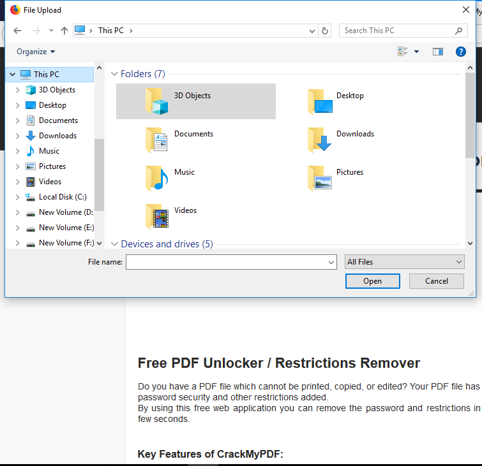
Task: Click the Cancel button
Action: tap(436, 281)
